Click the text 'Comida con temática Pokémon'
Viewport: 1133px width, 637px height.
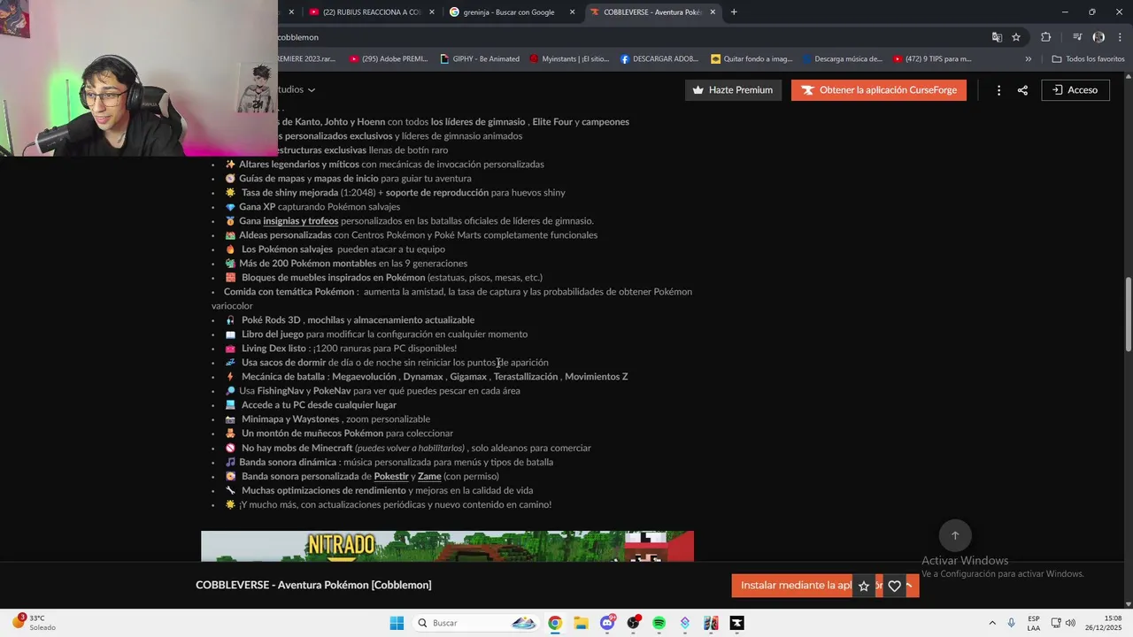click(289, 292)
